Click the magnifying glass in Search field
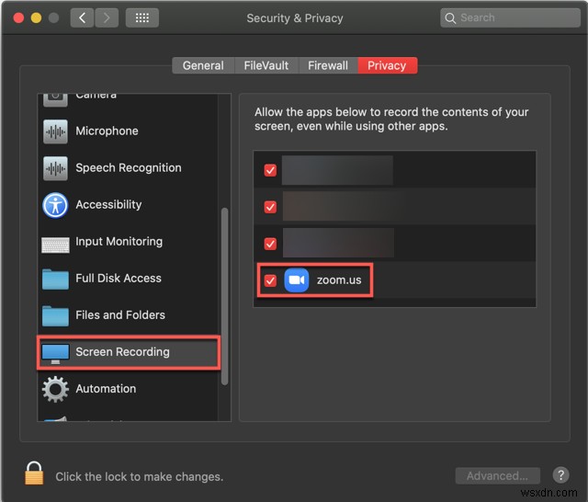 450,18
